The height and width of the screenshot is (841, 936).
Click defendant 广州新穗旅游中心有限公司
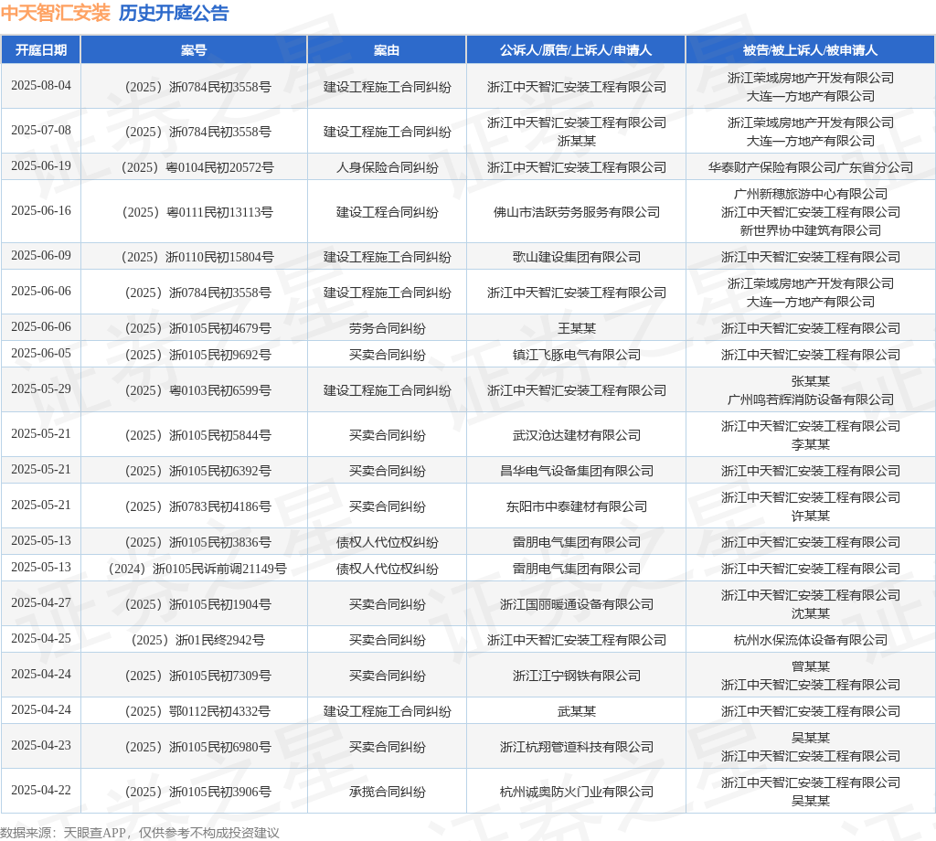pos(811,194)
